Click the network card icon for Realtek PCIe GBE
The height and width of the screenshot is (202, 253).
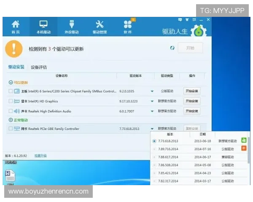point(16,128)
